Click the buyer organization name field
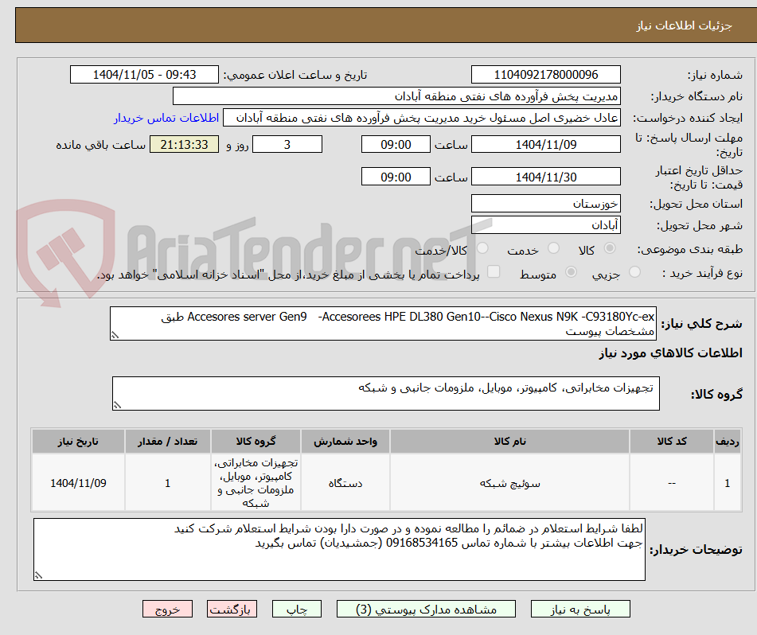The image size is (757, 635). coord(396,96)
